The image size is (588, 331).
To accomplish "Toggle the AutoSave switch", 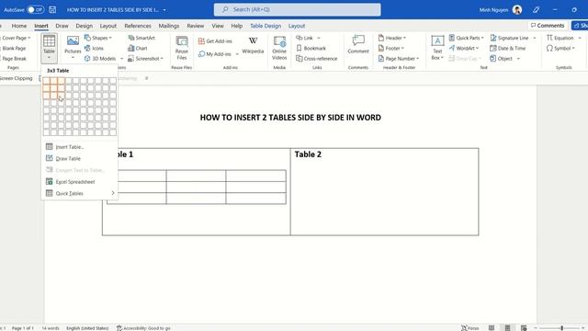I will [36, 10].
